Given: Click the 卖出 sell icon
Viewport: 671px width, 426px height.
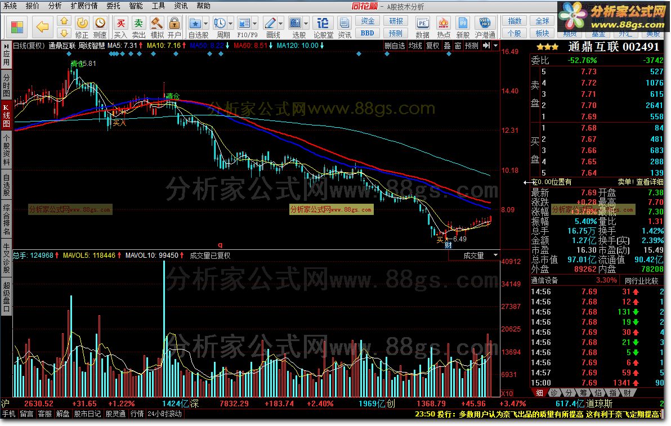Looking at the screenshot, I should 138,23.
